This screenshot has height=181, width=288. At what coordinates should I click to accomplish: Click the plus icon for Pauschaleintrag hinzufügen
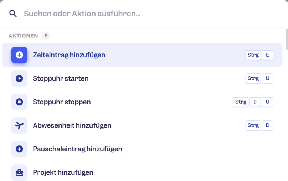(19, 149)
